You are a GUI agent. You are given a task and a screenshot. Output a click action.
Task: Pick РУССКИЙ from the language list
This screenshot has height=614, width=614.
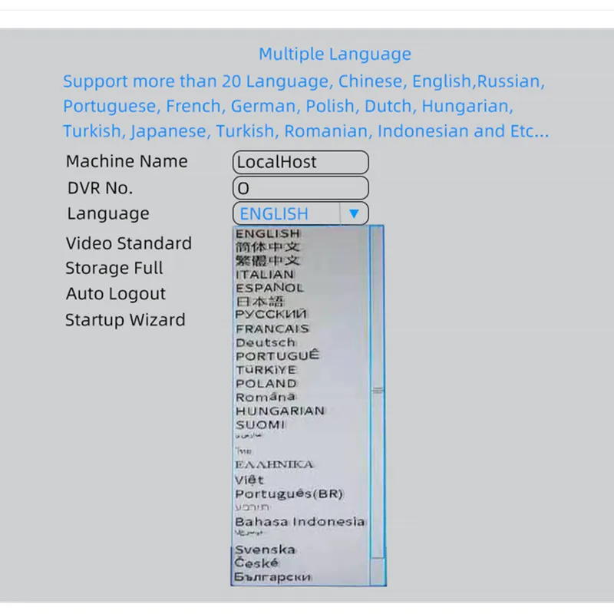tap(271, 315)
